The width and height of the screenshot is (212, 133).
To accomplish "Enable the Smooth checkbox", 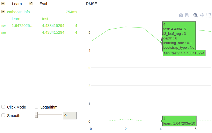I will click(3, 115).
